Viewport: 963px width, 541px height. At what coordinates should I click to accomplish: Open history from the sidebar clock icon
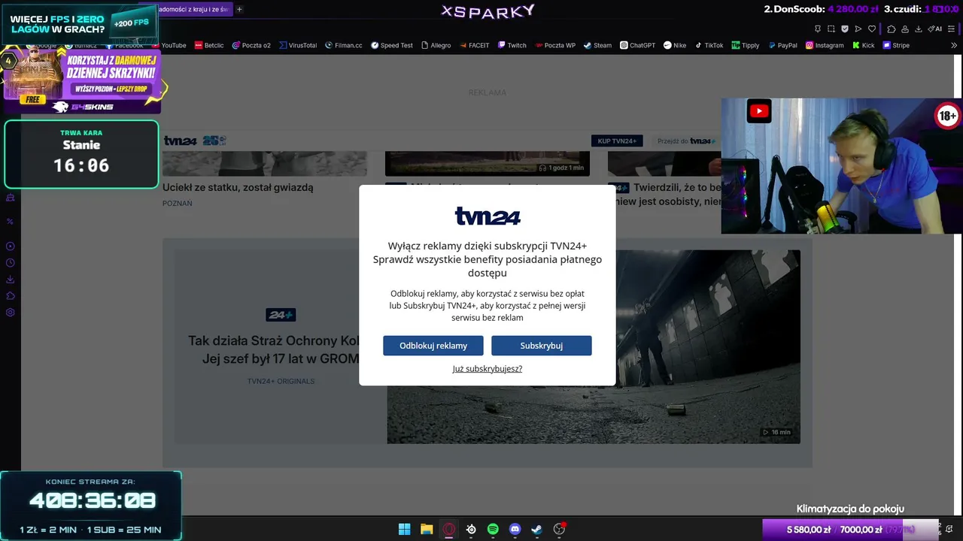point(11,263)
